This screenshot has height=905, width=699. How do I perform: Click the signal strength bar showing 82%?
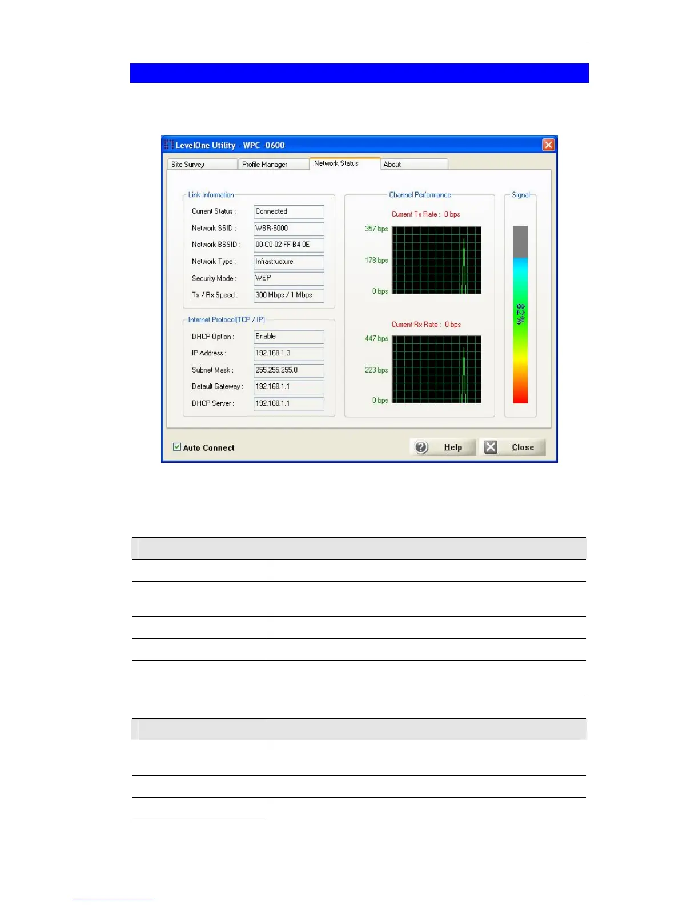(x=520, y=315)
